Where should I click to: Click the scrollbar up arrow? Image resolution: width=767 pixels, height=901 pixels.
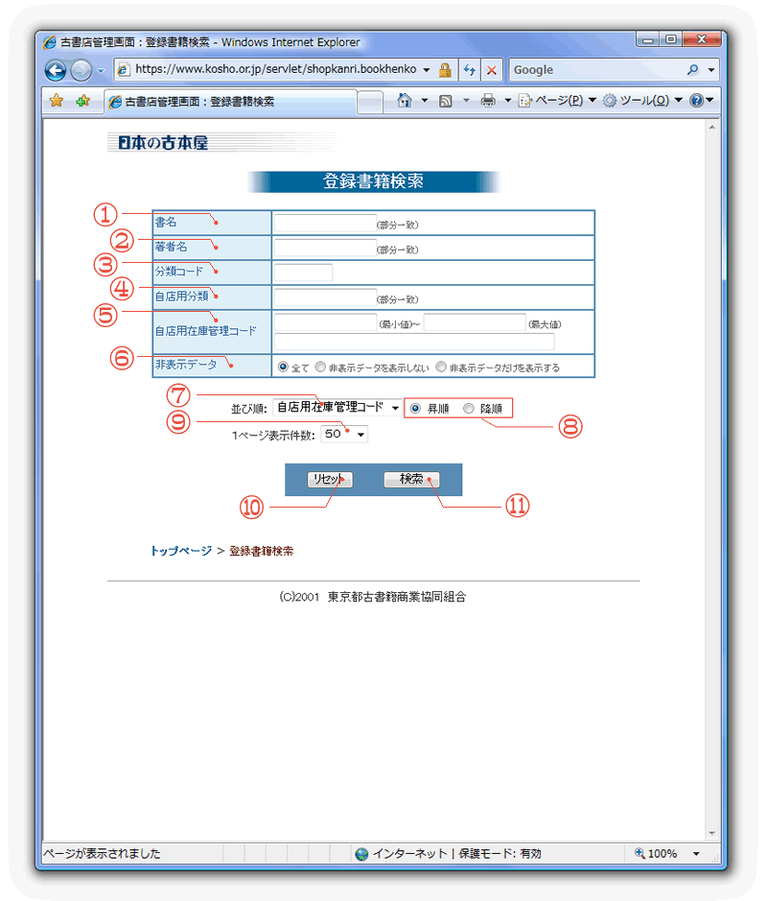click(x=712, y=127)
